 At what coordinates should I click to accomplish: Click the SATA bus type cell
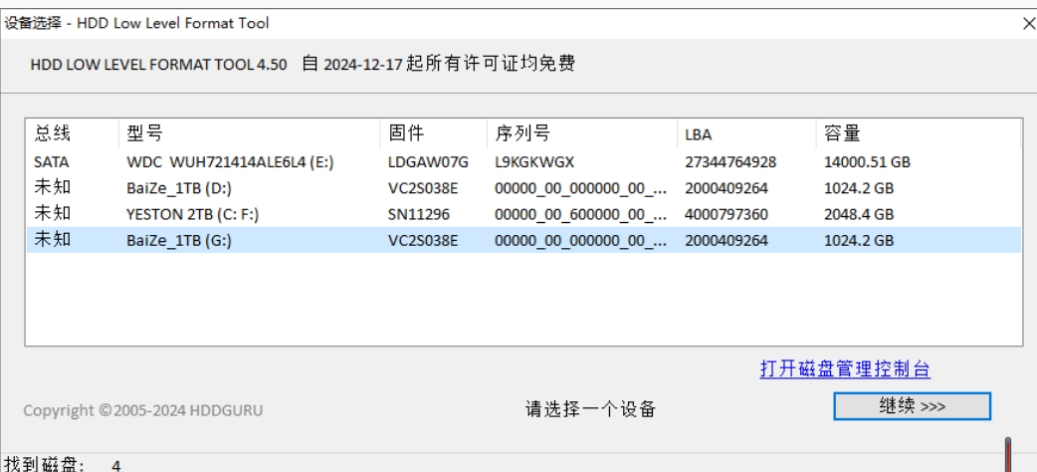point(51,161)
